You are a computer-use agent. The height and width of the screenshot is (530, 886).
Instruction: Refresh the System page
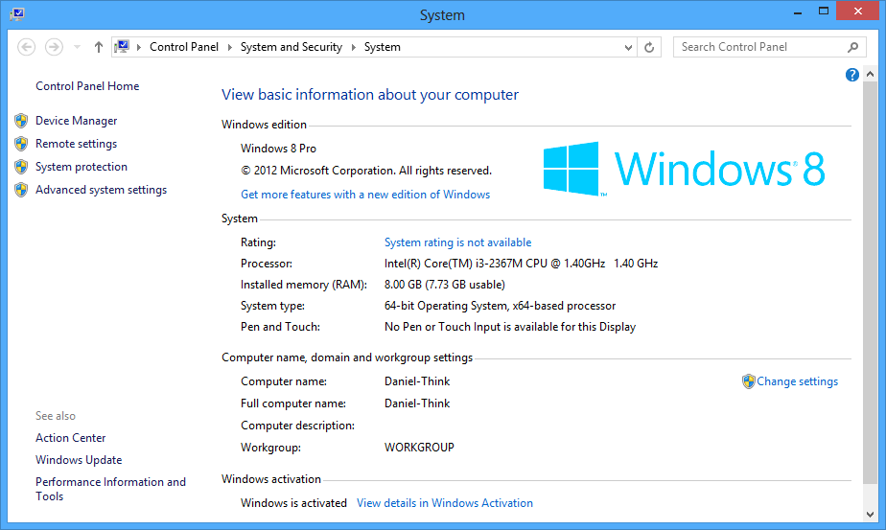tap(649, 48)
